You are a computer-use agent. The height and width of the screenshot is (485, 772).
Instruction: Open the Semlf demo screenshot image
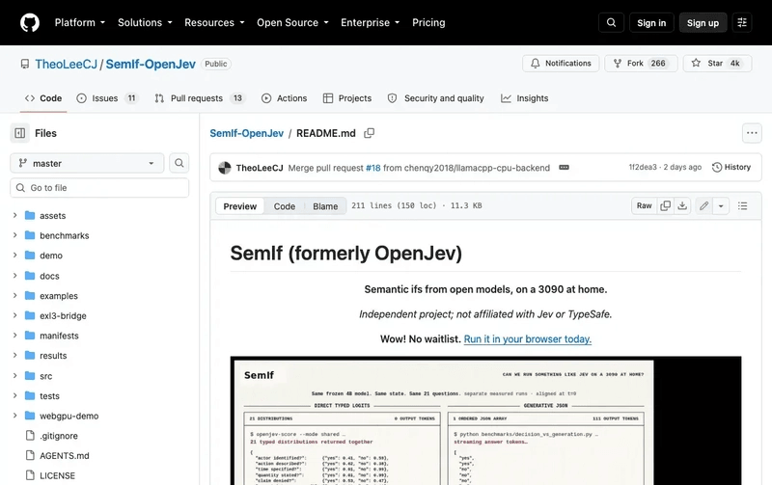(485, 420)
